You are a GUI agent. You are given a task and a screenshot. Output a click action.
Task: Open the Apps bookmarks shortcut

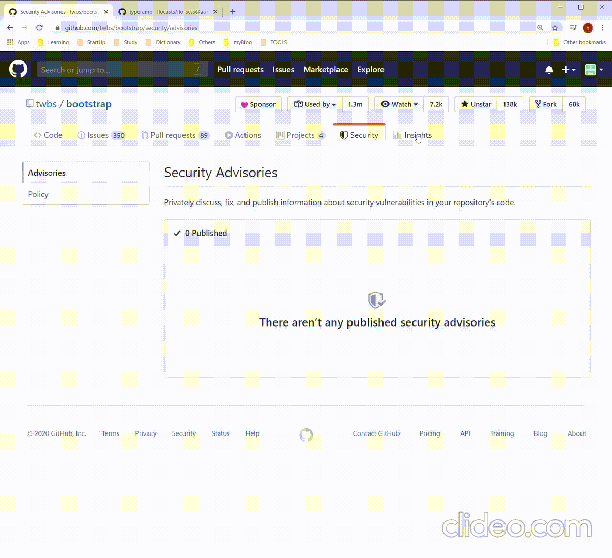(18, 42)
